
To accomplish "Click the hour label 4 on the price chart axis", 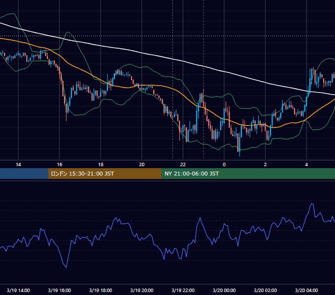I will click(306, 165).
